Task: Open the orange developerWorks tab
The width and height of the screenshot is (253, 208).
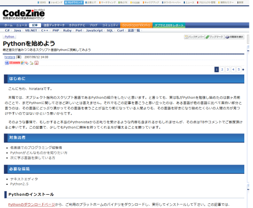Action: pos(136,25)
